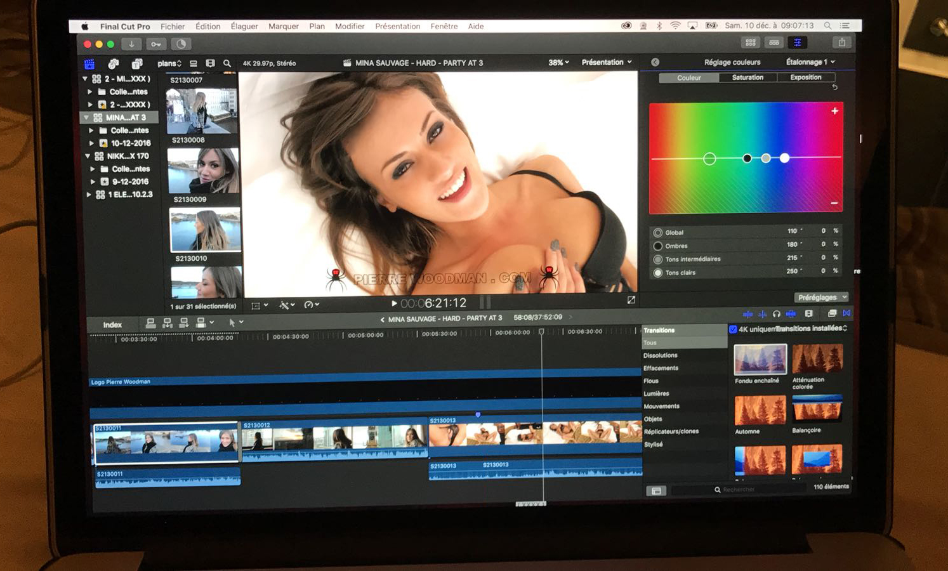The width and height of the screenshot is (948, 571).
Task: Open the Keyword Editor key icon
Action: click(x=156, y=44)
